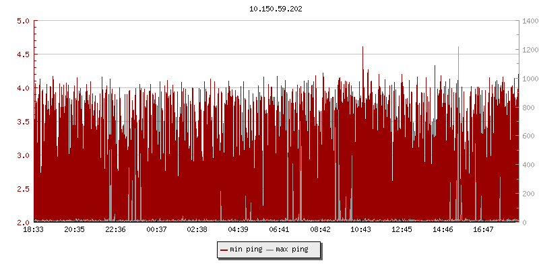Screen dimensions: 539x269
Task: Click the 1400 right axis label
Action: (x=530, y=21)
